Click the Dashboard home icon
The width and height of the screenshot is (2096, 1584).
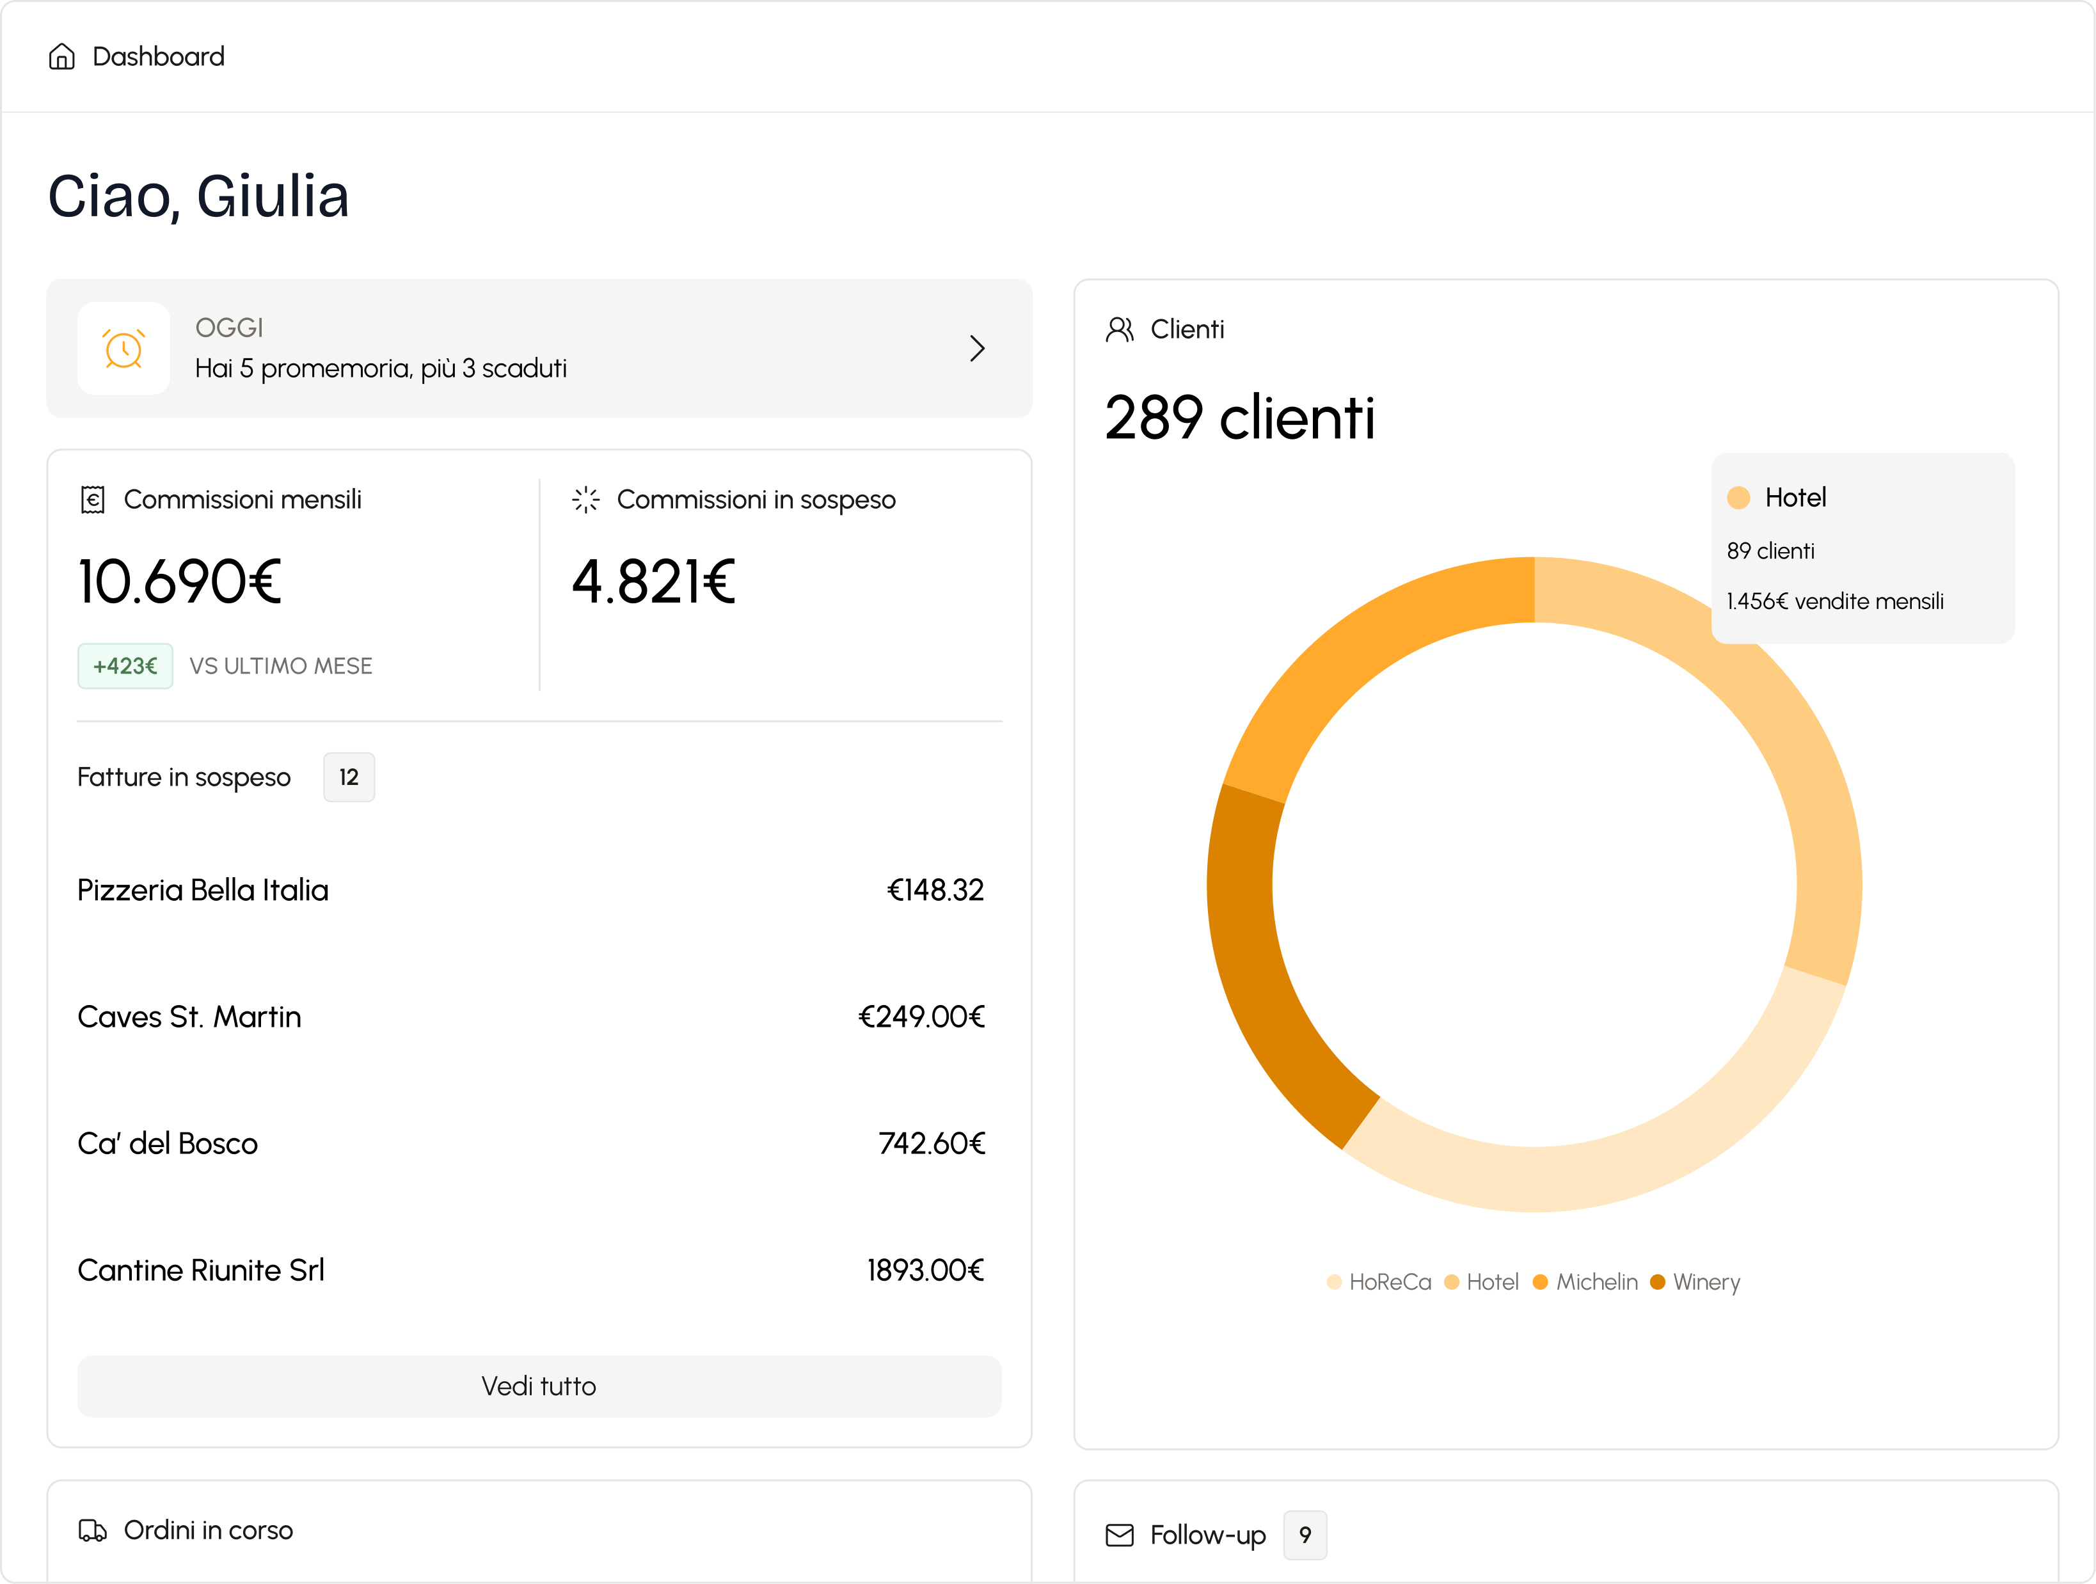61,57
